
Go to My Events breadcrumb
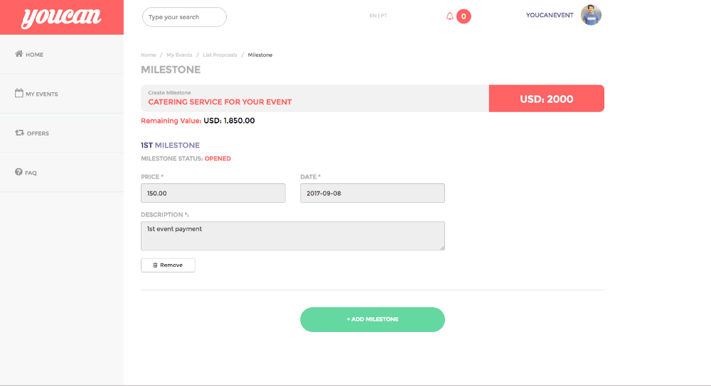tap(179, 55)
